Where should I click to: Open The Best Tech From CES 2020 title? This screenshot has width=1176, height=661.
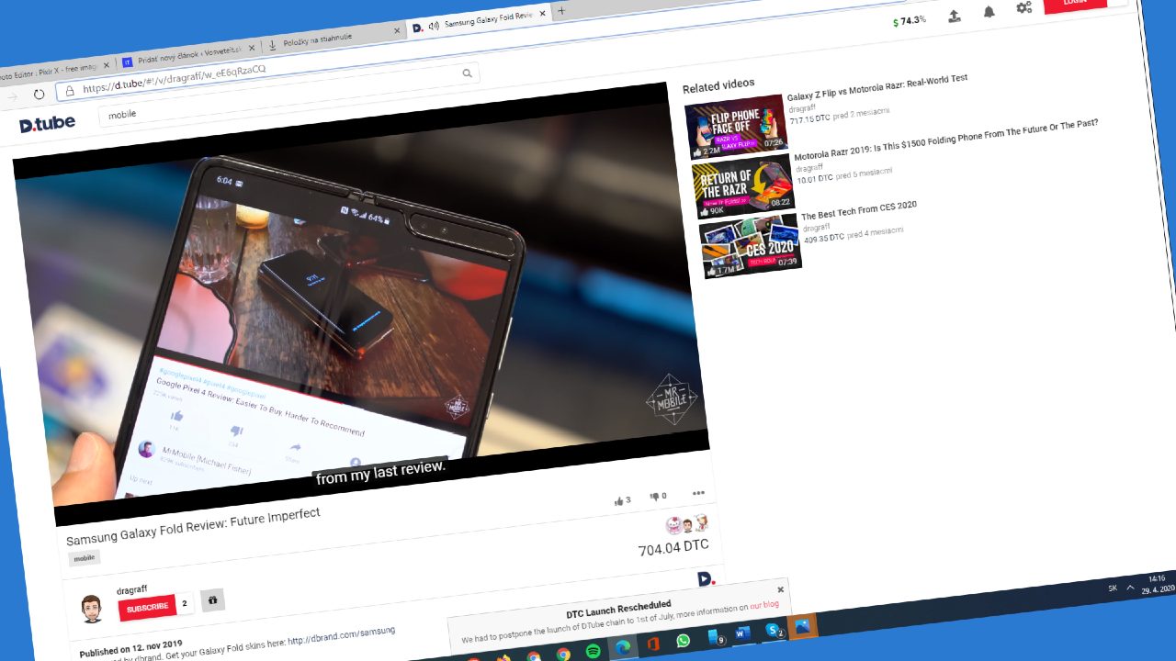[859, 211]
